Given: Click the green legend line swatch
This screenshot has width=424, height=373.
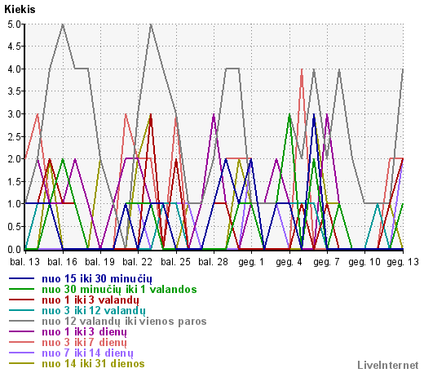Looking at the screenshot, I should click(x=22, y=289).
